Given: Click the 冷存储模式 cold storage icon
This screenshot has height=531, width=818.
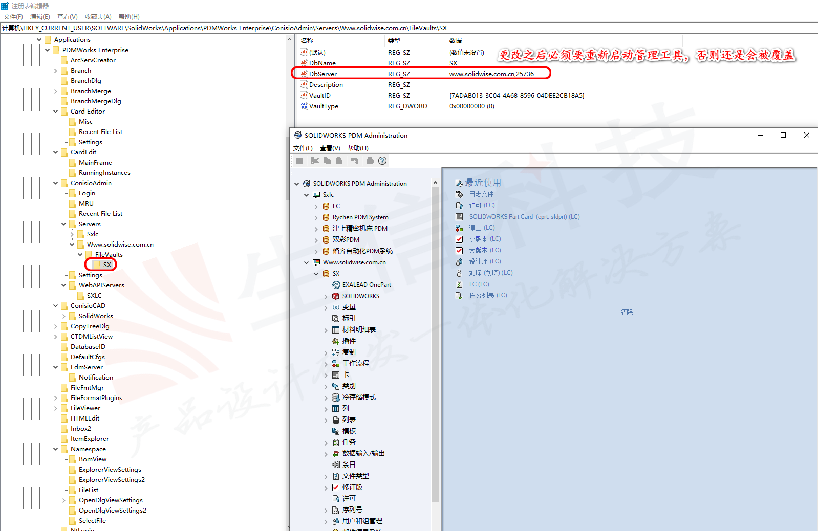Looking at the screenshot, I should pyautogui.click(x=336, y=397).
